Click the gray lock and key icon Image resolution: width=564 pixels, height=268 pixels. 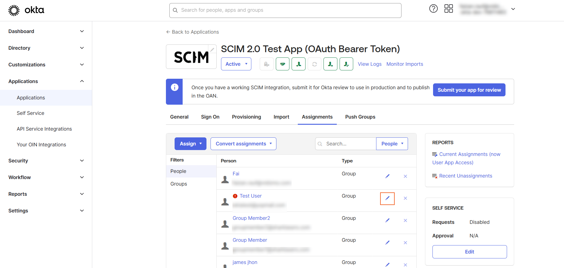[267, 64]
